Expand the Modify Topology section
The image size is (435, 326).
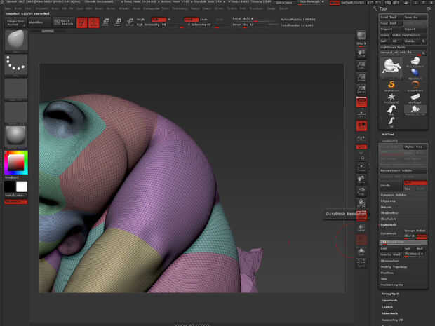(394, 266)
